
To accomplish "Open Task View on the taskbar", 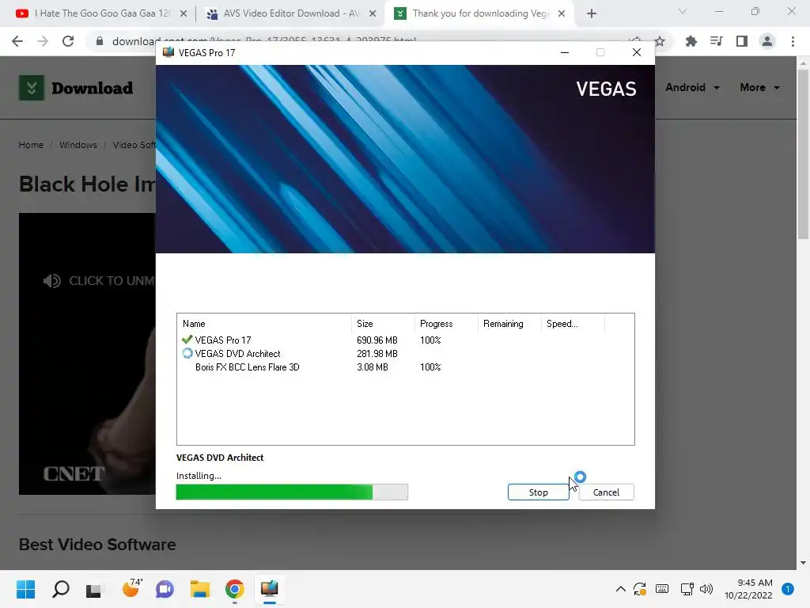I will 95,589.
